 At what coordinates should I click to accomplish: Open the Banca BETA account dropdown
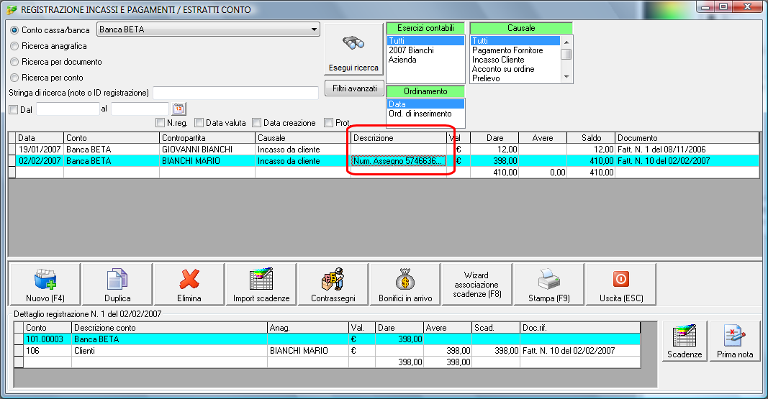208,29
